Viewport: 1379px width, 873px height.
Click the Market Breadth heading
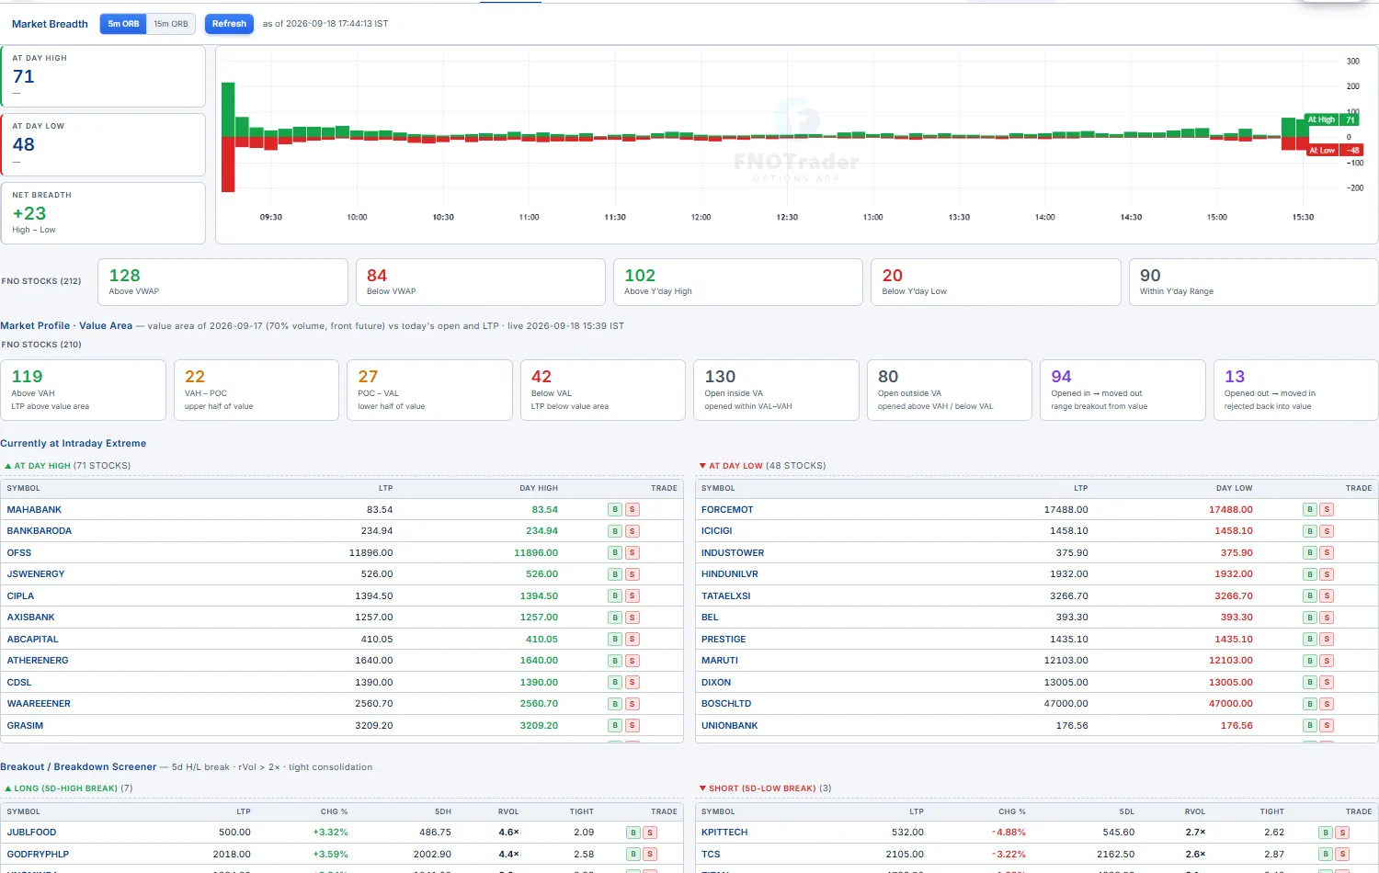[50, 24]
